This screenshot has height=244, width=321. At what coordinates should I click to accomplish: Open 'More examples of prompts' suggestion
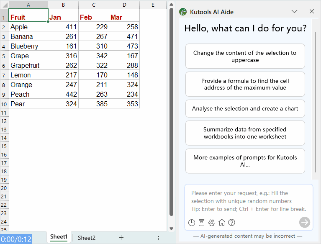tap(245, 161)
